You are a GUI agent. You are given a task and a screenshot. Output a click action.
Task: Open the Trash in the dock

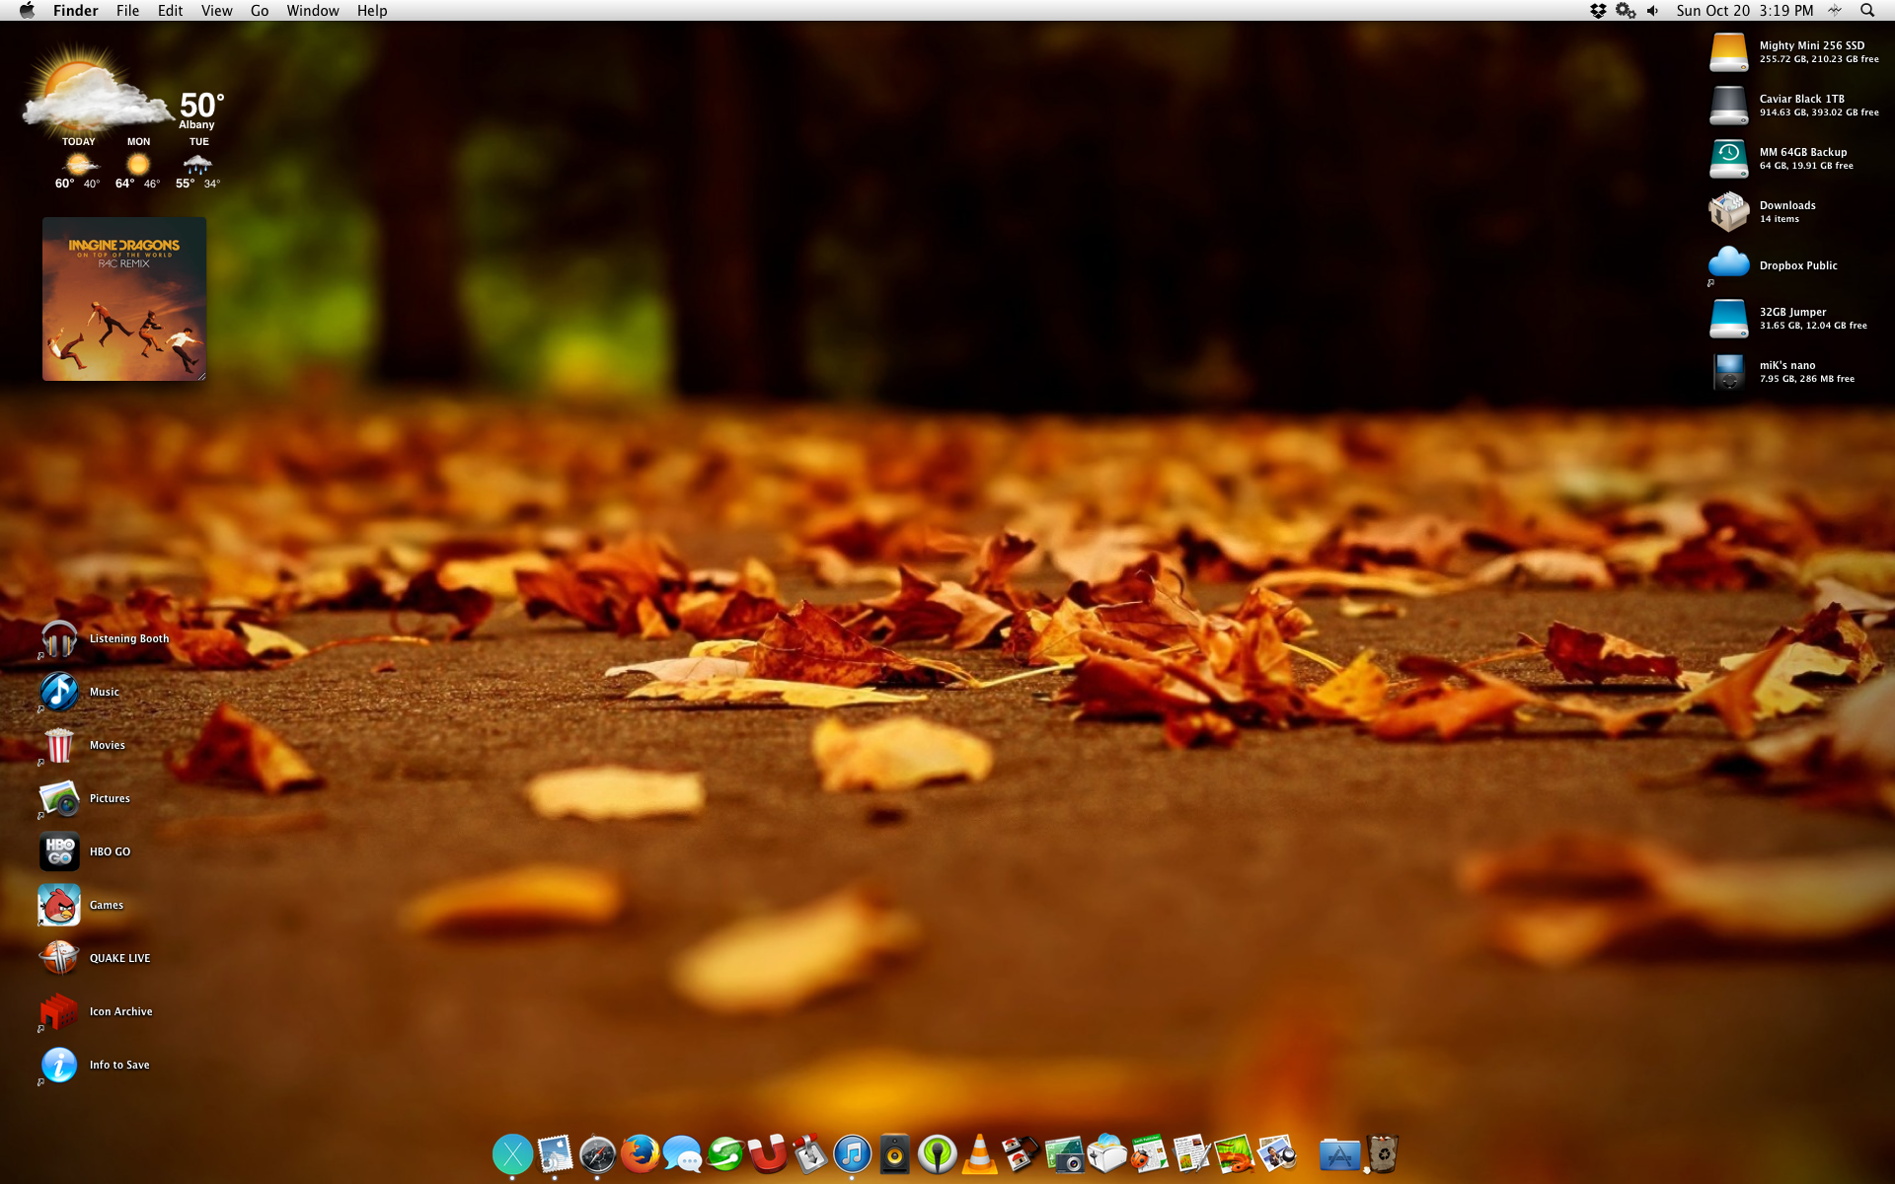click(1383, 1153)
